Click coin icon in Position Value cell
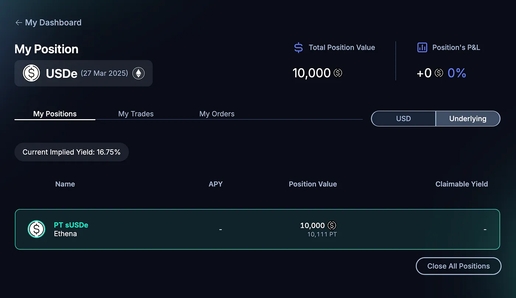This screenshot has height=298, width=516. click(x=332, y=225)
